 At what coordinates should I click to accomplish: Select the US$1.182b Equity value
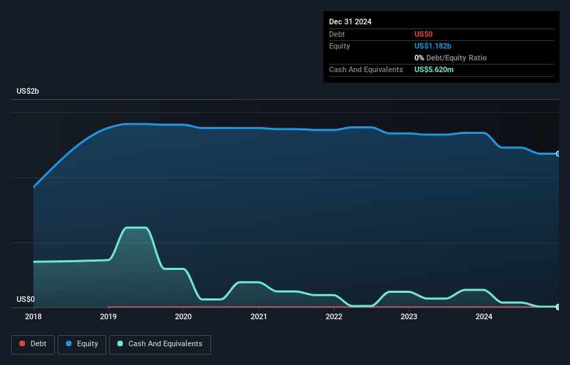433,46
